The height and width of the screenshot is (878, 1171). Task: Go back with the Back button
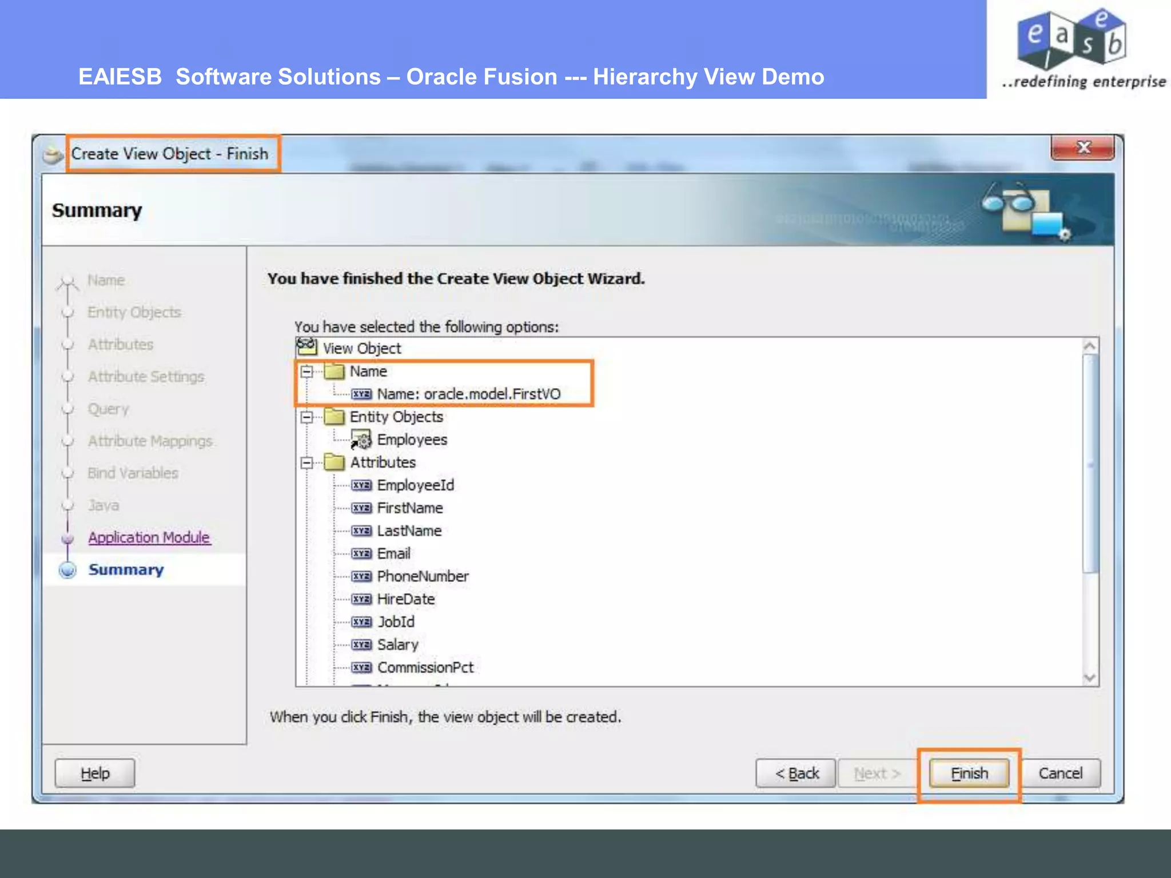tap(796, 773)
